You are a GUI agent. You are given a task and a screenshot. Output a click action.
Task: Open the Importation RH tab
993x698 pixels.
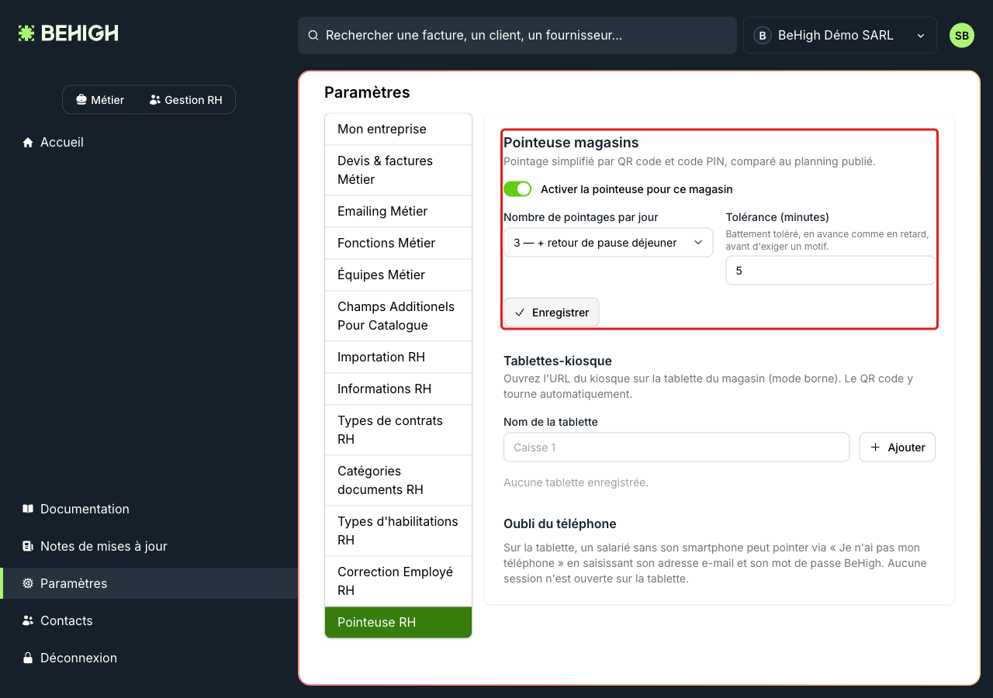click(398, 357)
